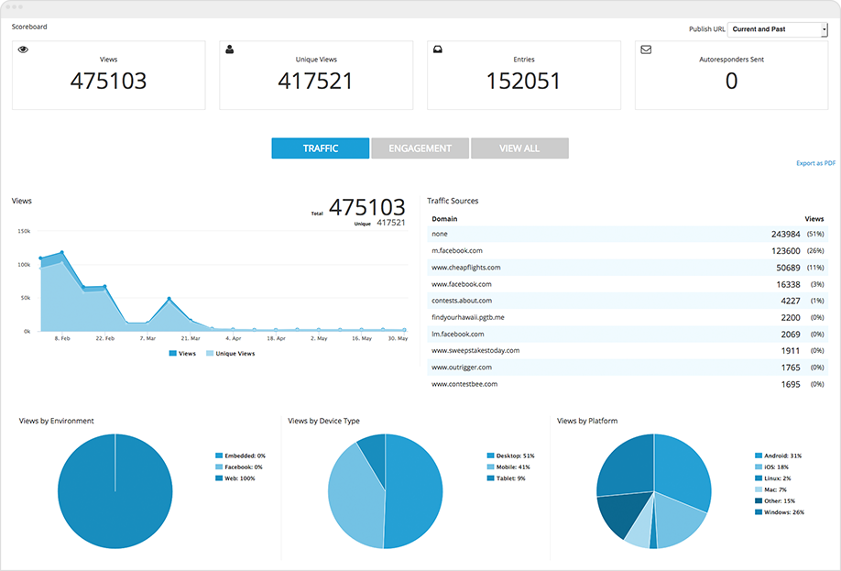
Task: Click the briefcase icon on Entries card
Action: coord(438,50)
